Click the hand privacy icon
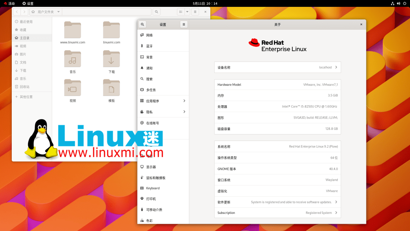Screen dimensions: 410x231 [142, 112]
